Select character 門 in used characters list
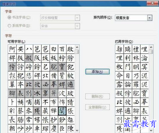The width and height of the screenshot is (159, 133). click(128, 67)
